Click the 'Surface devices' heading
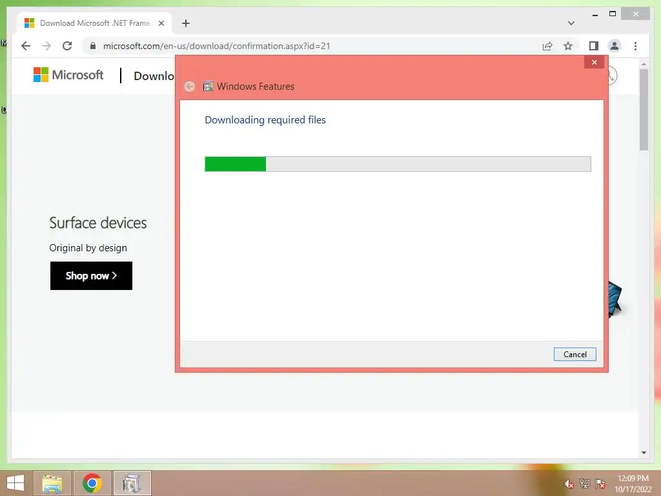Image resolution: width=661 pixels, height=496 pixels. click(98, 223)
